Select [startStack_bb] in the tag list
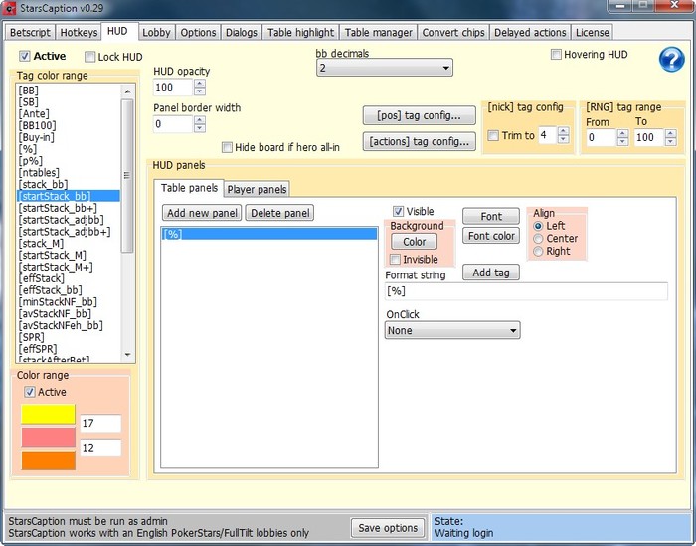The height and width of the screenshot is (546, 696). tap(69, 196)
